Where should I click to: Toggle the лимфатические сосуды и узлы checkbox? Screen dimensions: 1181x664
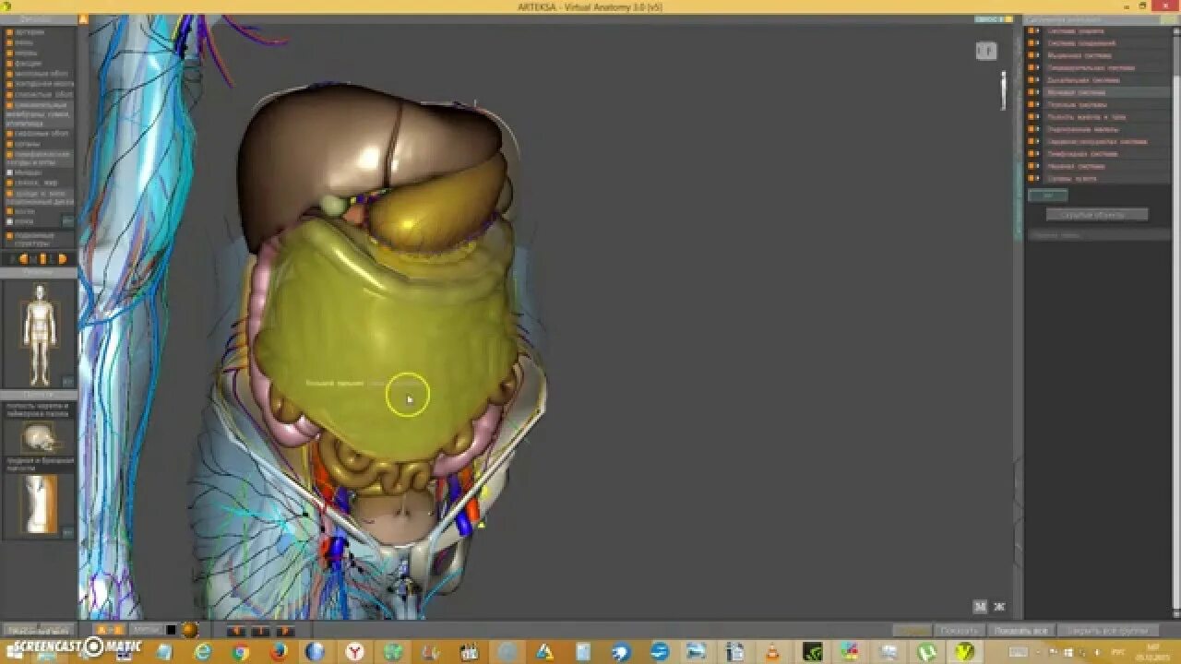click(9, 154)
